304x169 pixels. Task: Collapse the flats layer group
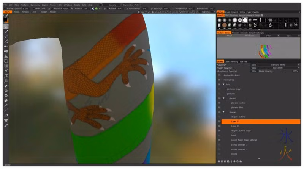[223, 84]
